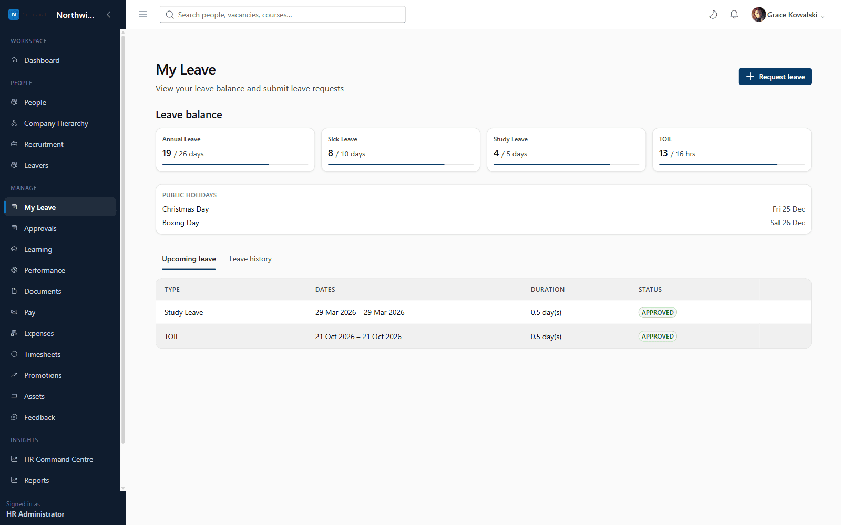Toggle the hamburger navigation menu
This screenshot has height=525, width=841.
pos(143,15)
